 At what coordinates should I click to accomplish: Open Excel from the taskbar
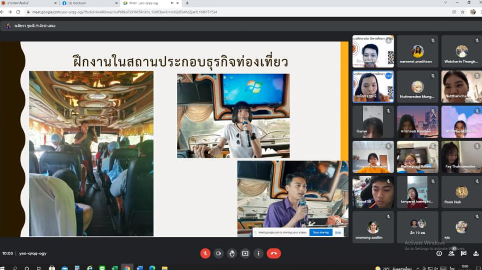[115, 268]
